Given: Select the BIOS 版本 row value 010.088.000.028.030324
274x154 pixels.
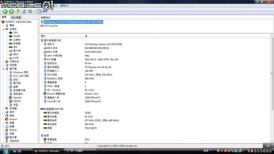Looking at the screenshot, I should coord(97,48).
